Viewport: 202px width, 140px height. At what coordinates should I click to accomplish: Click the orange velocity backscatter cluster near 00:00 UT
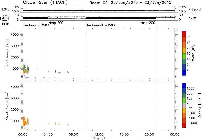click(x=26, y=121)
